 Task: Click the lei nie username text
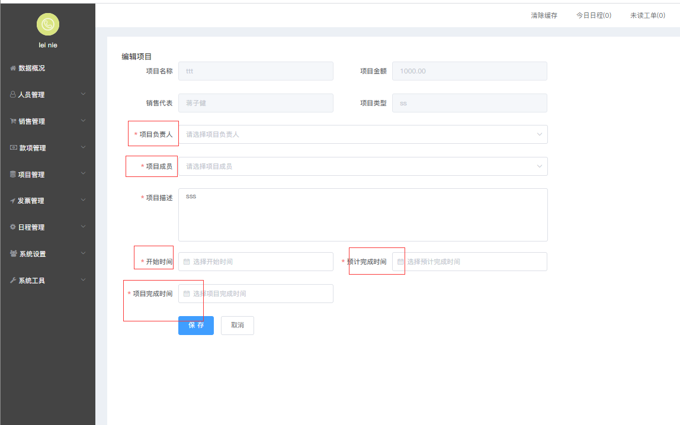[48, 45]
